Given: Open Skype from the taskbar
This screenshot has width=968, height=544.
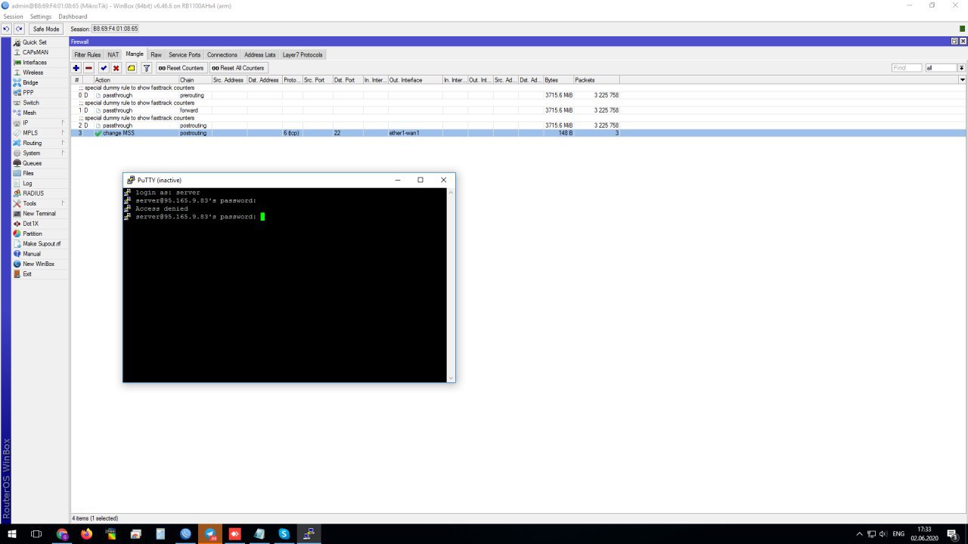Looking at the screenshot, I should pos(284,533).
